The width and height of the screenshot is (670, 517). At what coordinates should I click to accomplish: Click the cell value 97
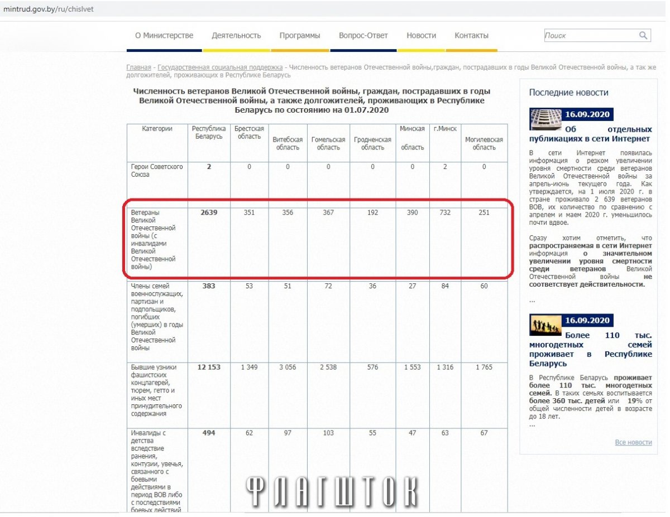point(288,433)
